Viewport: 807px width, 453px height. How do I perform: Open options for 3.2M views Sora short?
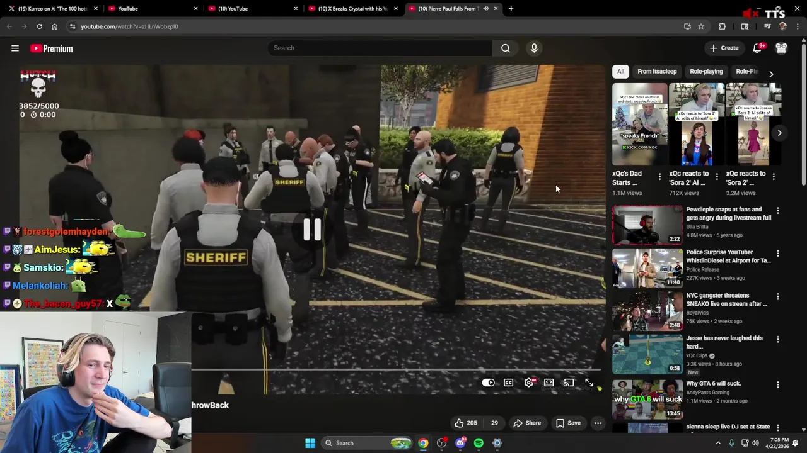click(x=774, y=177)
